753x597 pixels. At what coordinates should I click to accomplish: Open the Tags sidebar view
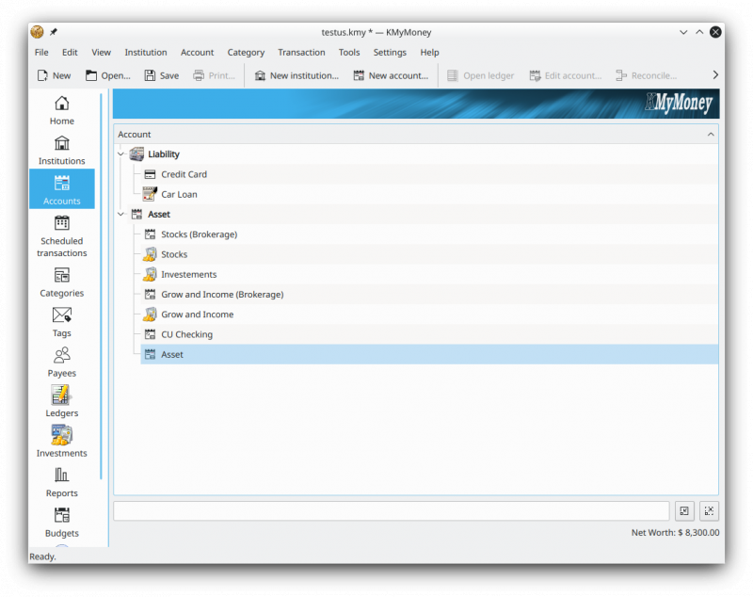point(61,322)
